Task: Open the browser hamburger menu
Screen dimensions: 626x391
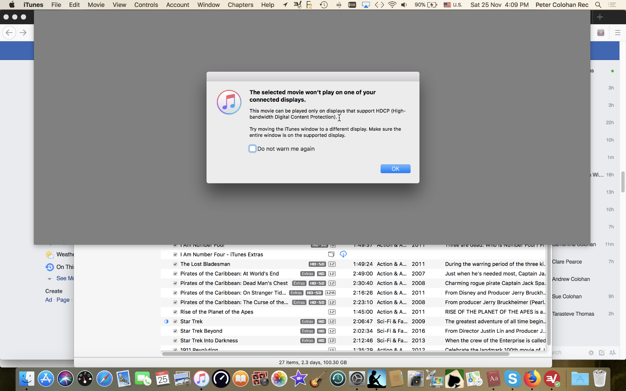Action: pyautogui.click(x=618, y=33)
